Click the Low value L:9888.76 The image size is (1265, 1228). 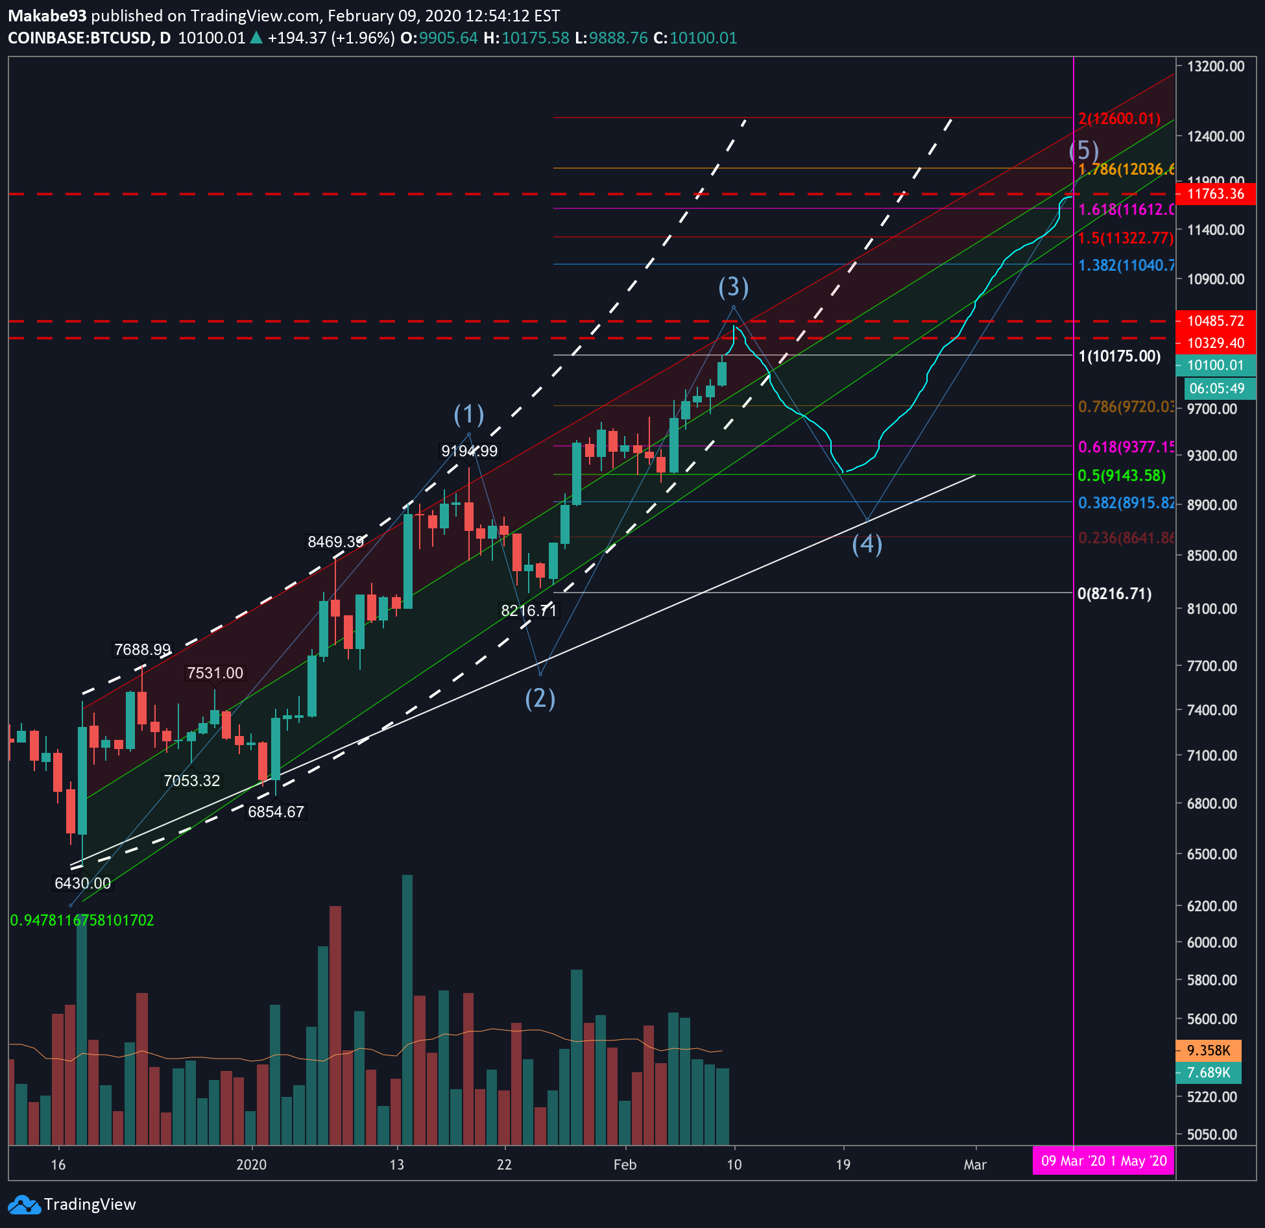(611, 38)
